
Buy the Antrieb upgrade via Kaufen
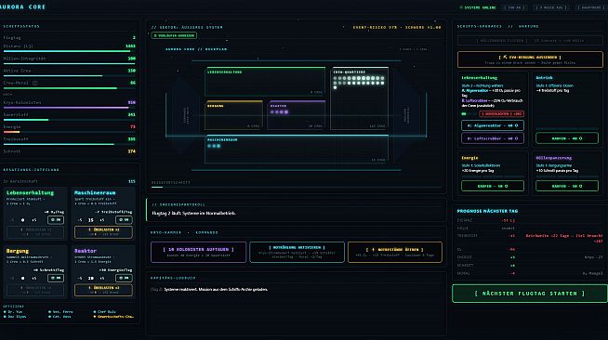click(567, 138)
